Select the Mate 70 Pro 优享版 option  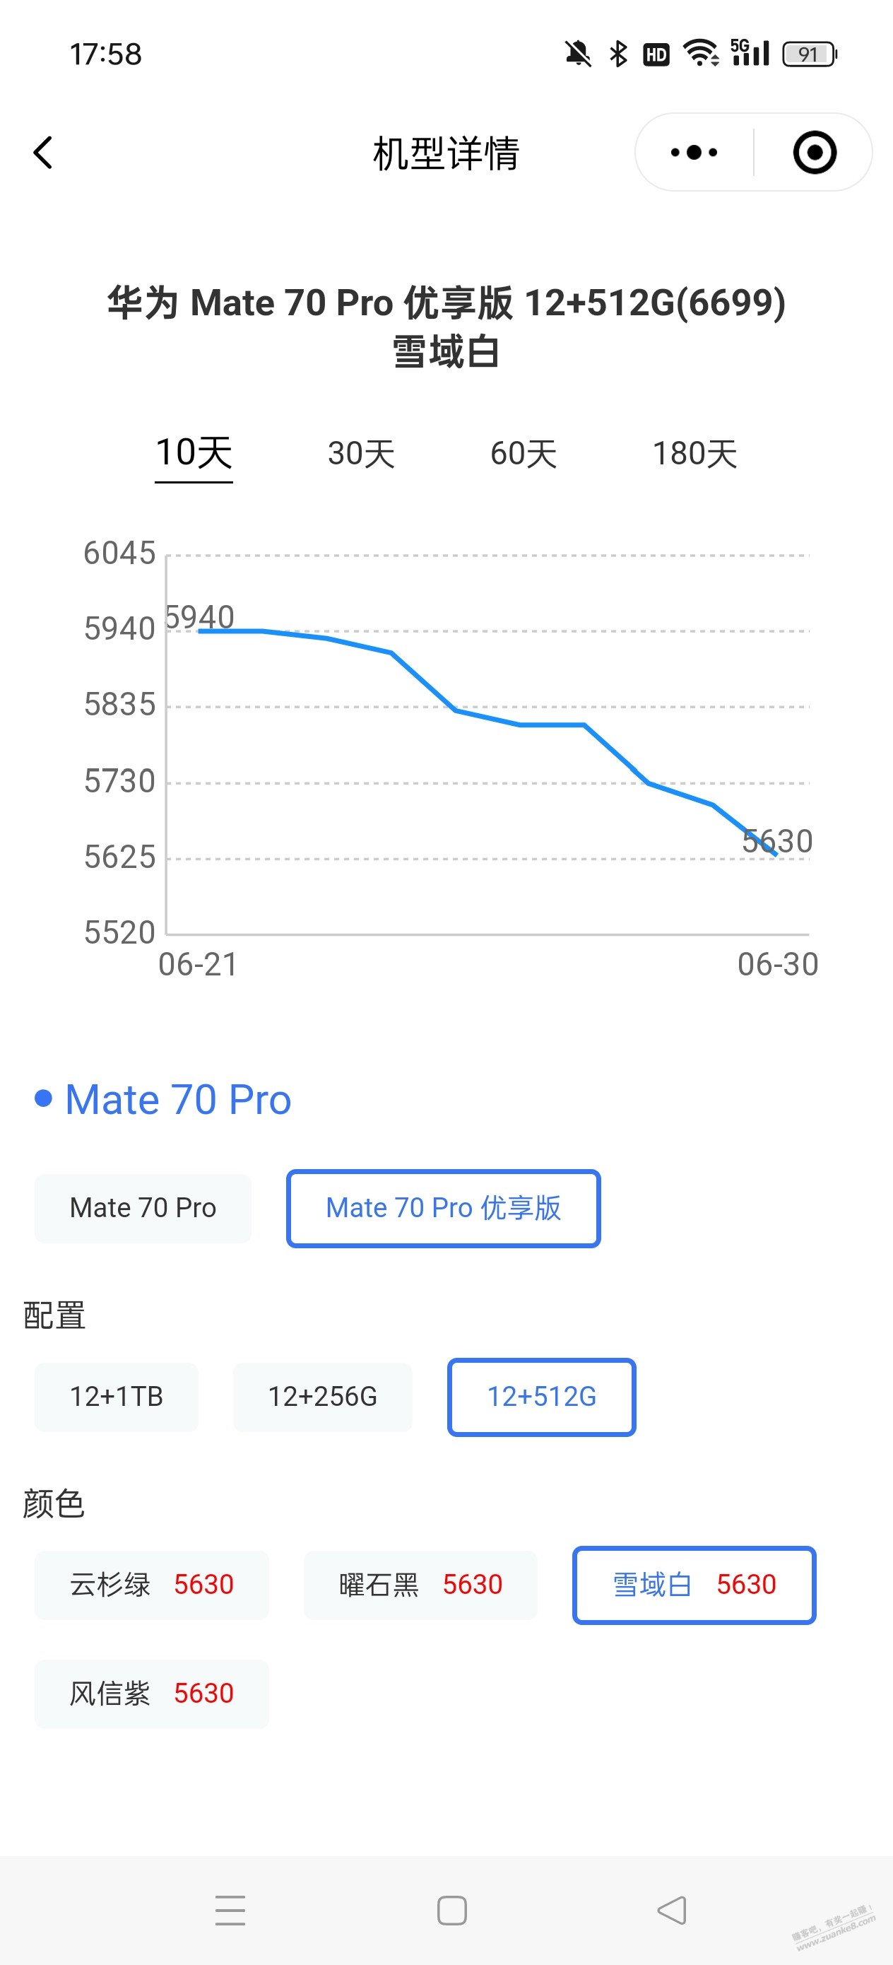tap(443, 1208)
